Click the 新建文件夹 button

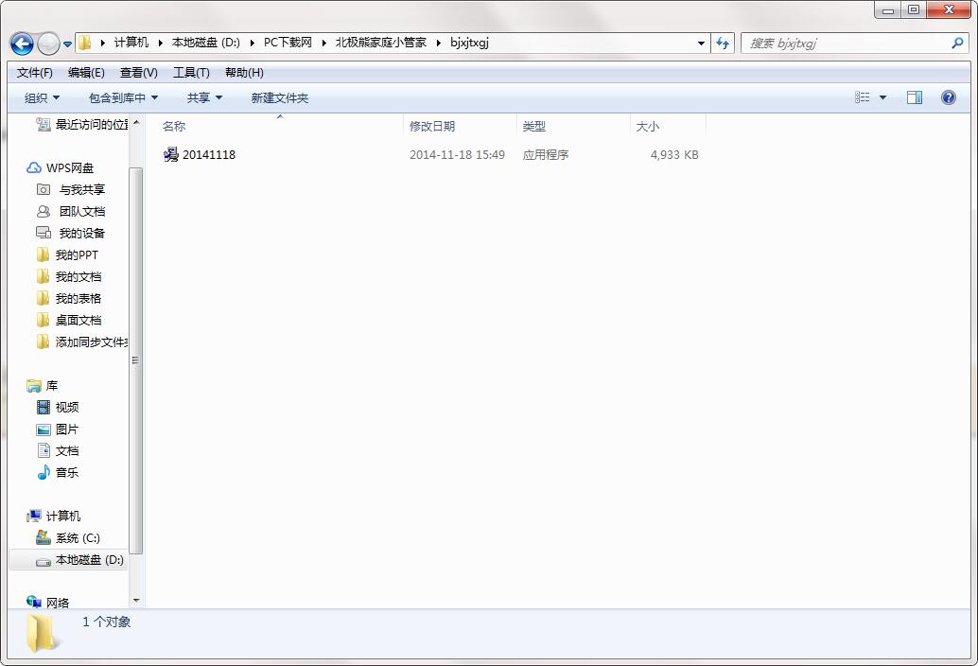pyautogui.click(x=279, y=97)
